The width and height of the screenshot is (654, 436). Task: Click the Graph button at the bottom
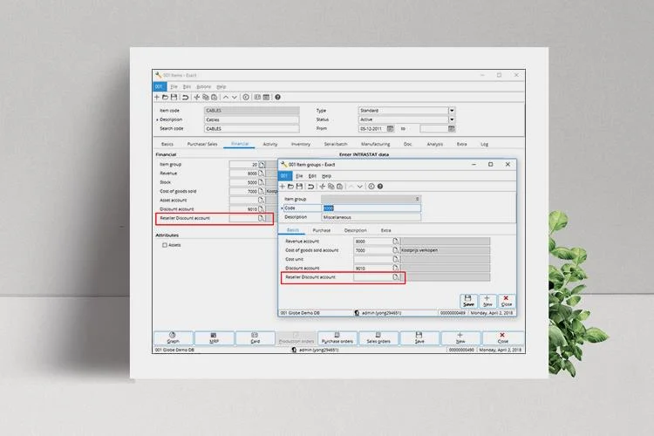coord(174,338)
